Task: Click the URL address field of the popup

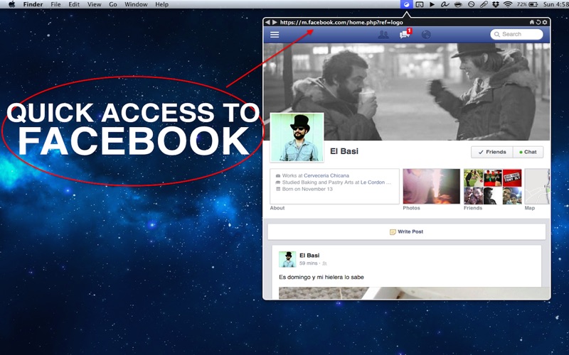Action: [341, 22]
